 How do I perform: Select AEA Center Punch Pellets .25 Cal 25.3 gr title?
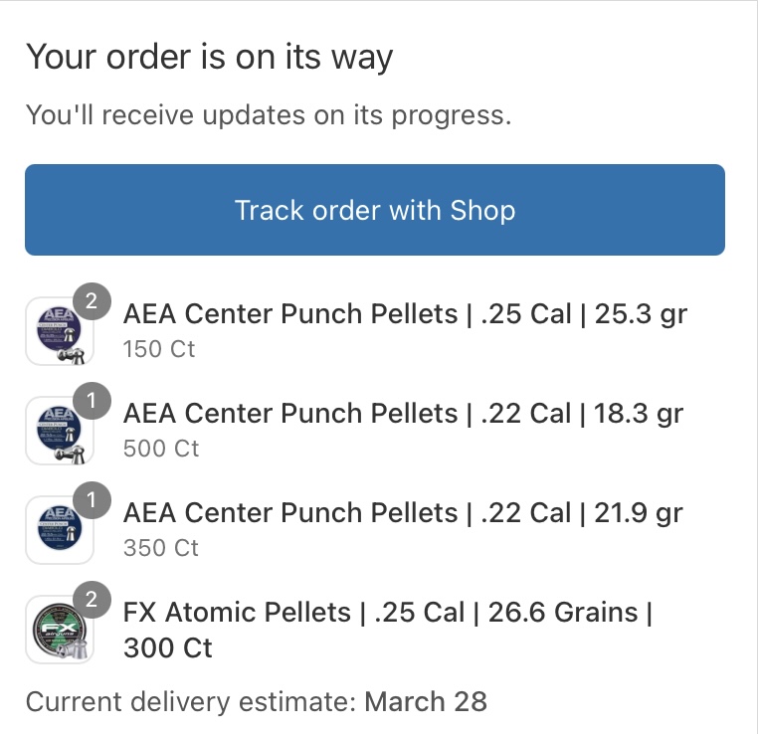tap(405, 314)
